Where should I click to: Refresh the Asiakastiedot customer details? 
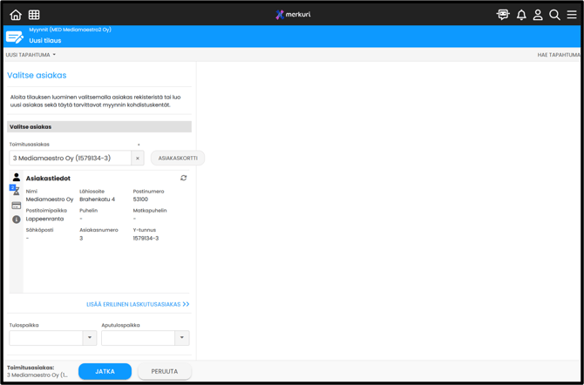click(x=184, y=178)
